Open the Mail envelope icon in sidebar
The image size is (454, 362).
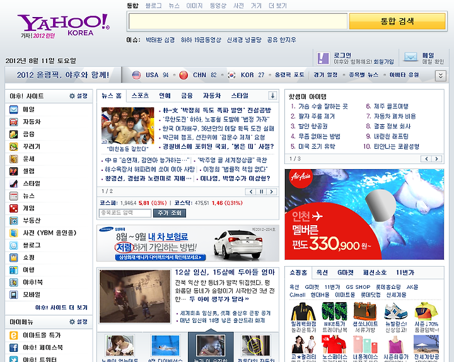(14, 110)
